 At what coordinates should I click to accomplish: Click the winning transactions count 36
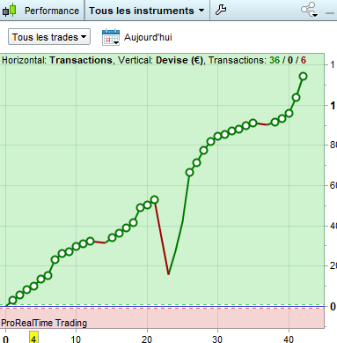[x=275, y=60]
